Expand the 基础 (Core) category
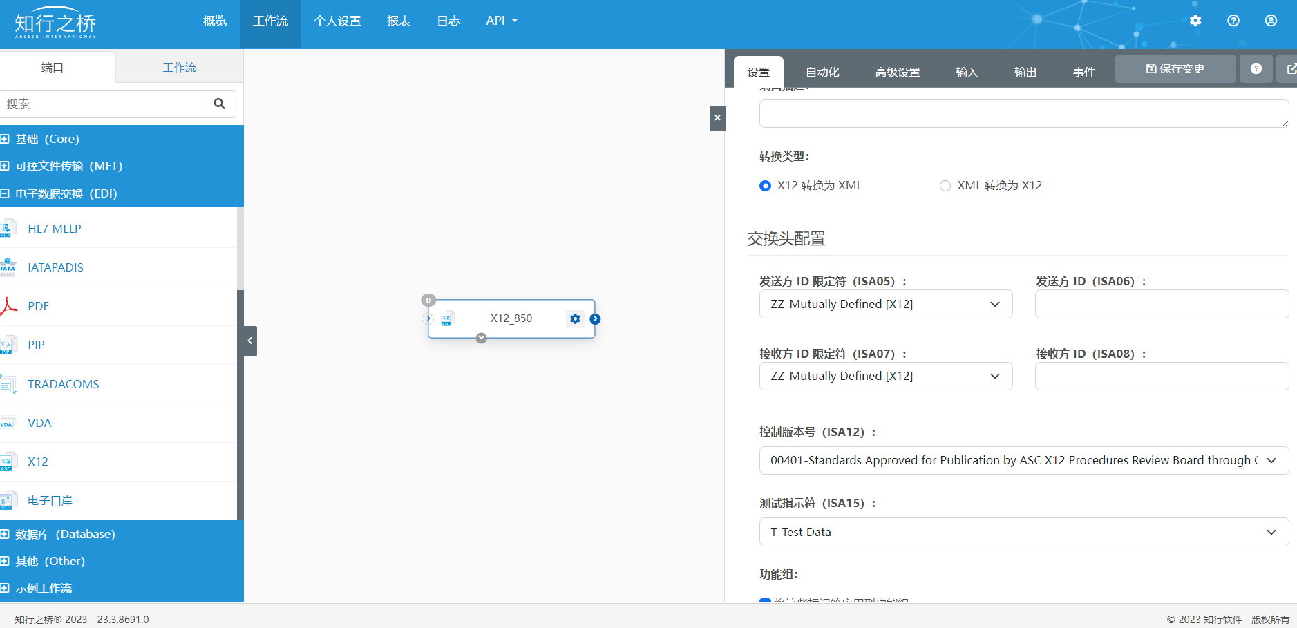The height and width of the screenshot is (628, 1297). click(x=6, y=139)
